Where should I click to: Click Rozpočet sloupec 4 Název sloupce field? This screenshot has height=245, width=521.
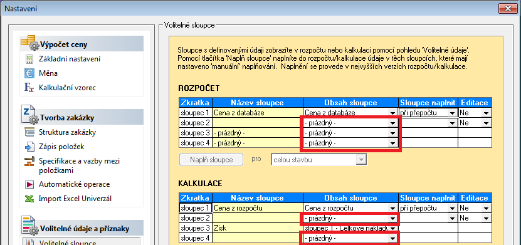258,143
